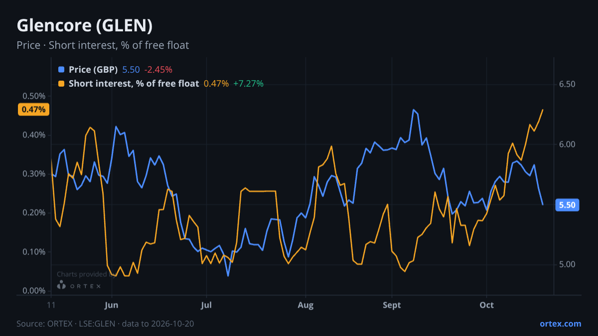Toggle the Price (GBP) legend label
Screen dimensions: 598x336
tap(93, 70)
